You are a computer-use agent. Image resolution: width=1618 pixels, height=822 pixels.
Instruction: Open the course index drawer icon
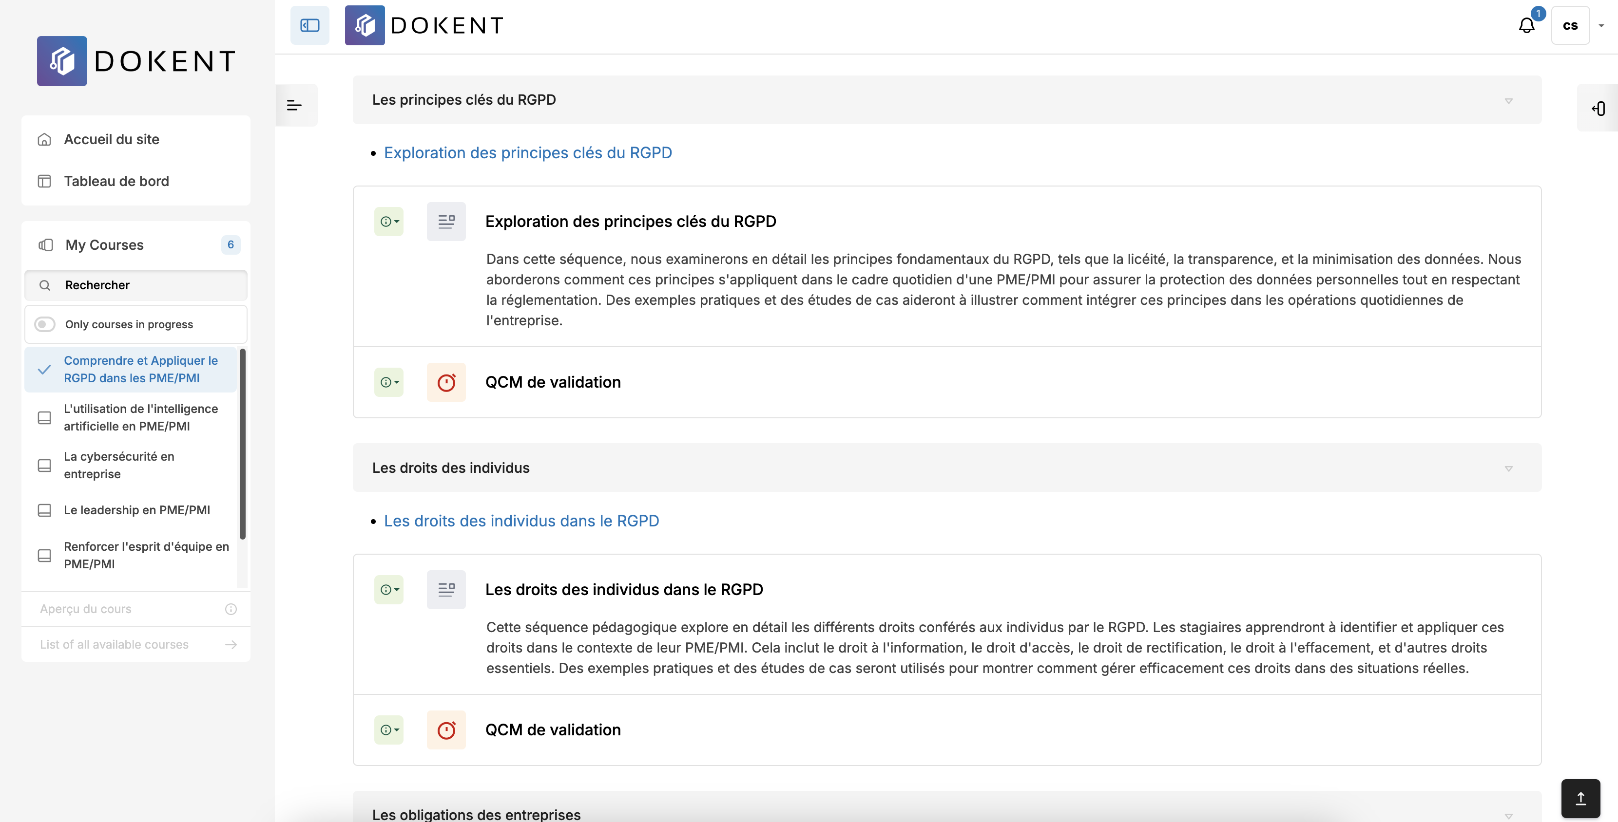[x=294, y=105]
